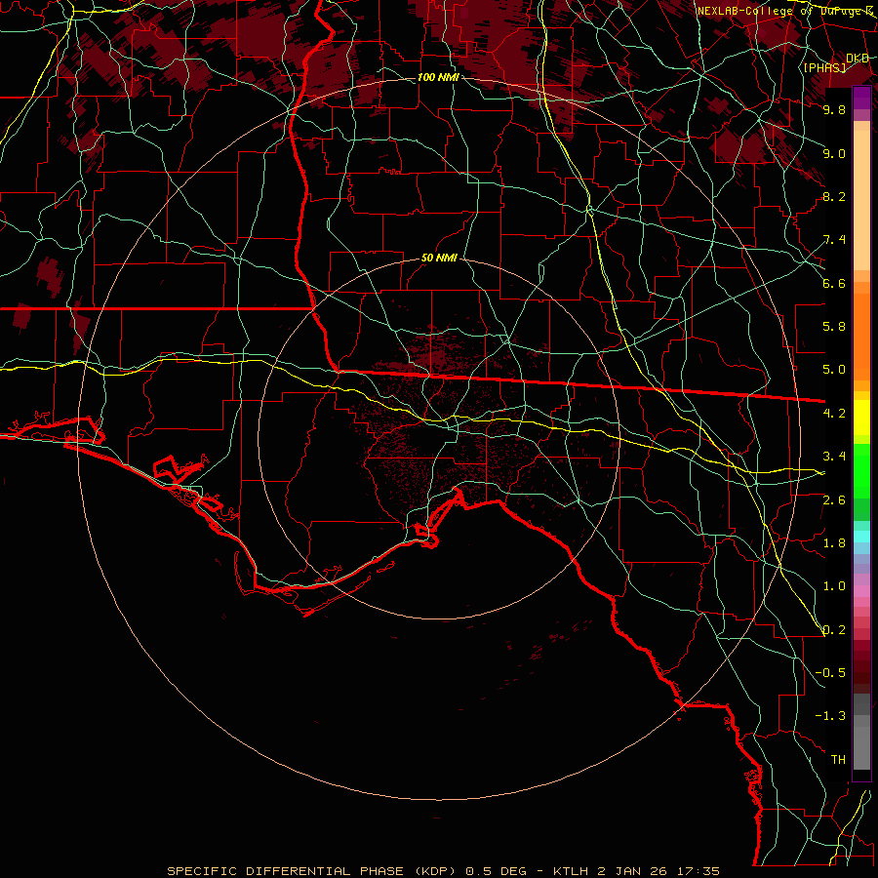Select the pink band on the color scale

861,590
